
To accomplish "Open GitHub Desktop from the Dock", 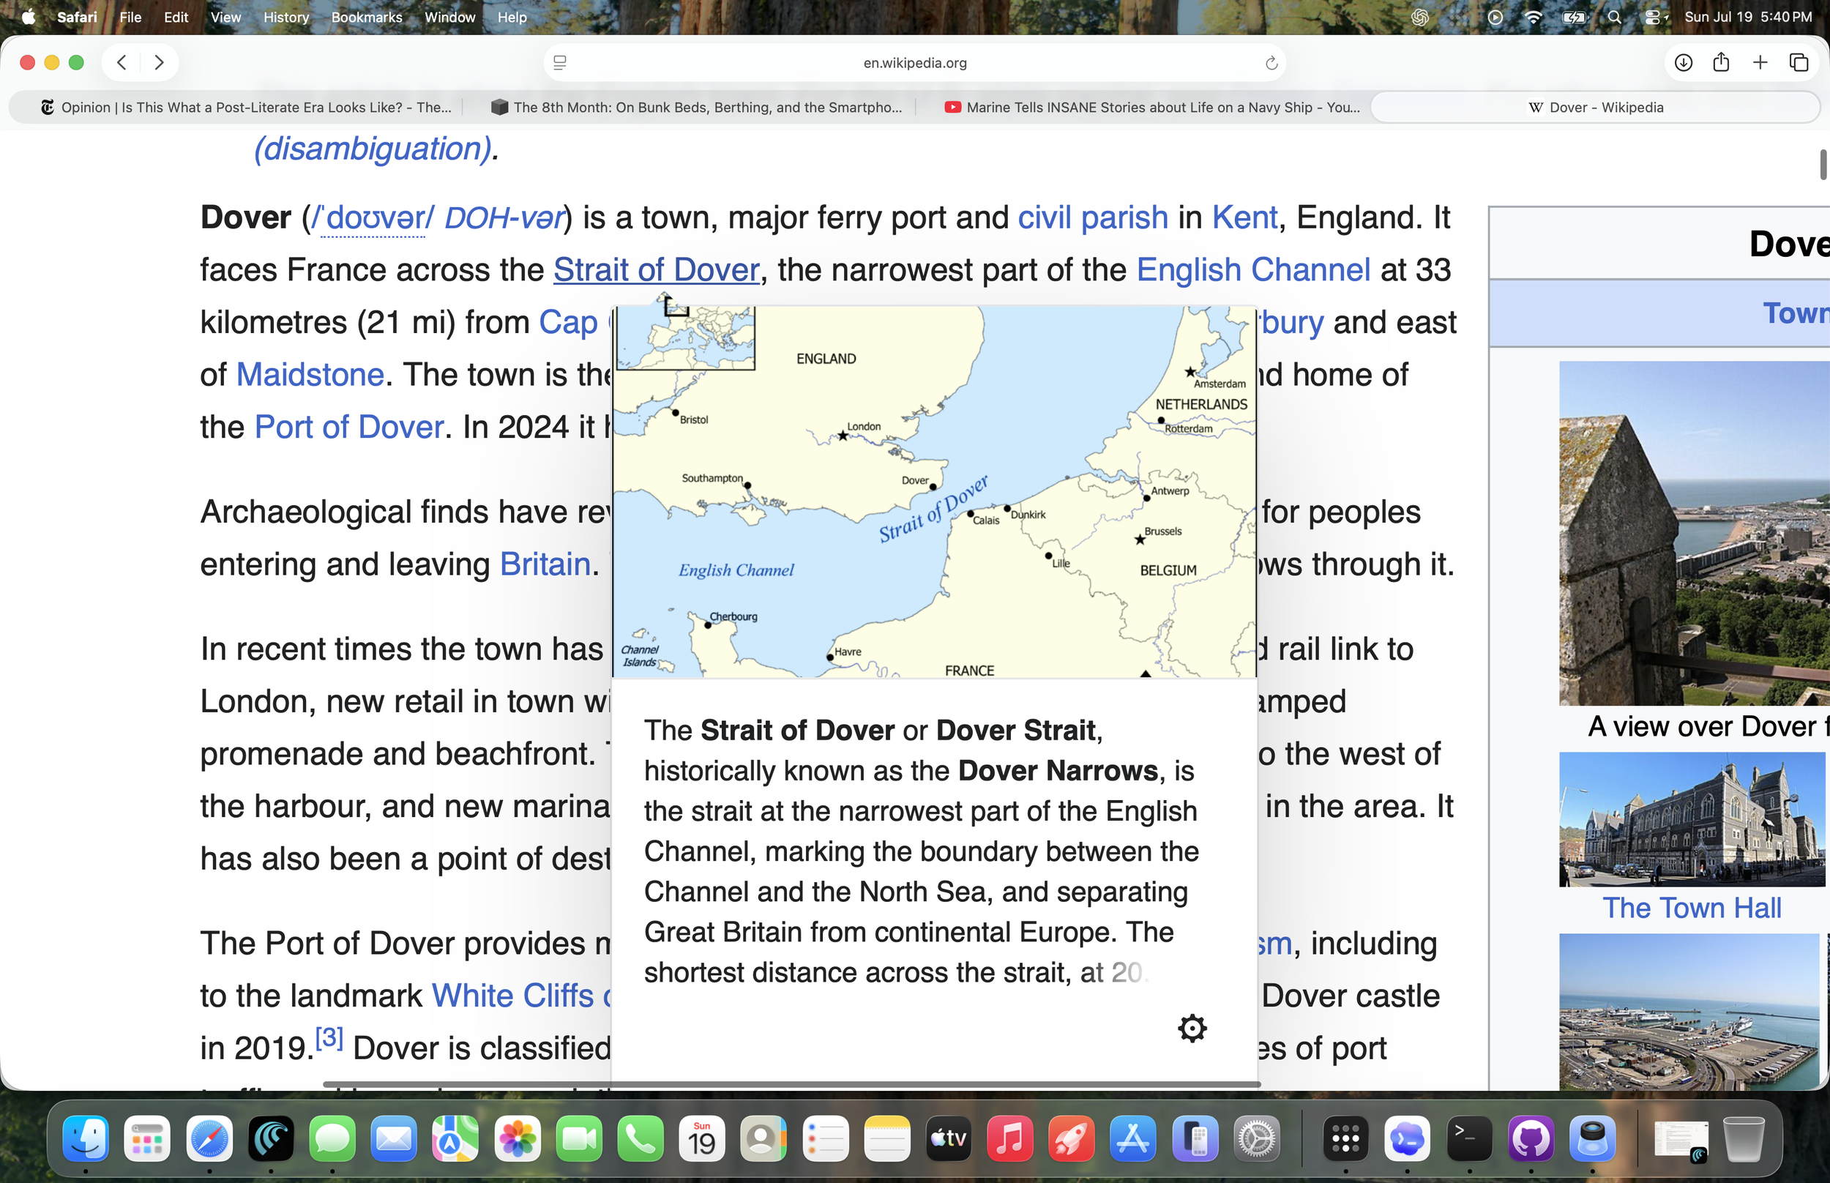I will click(1531, 1138).
